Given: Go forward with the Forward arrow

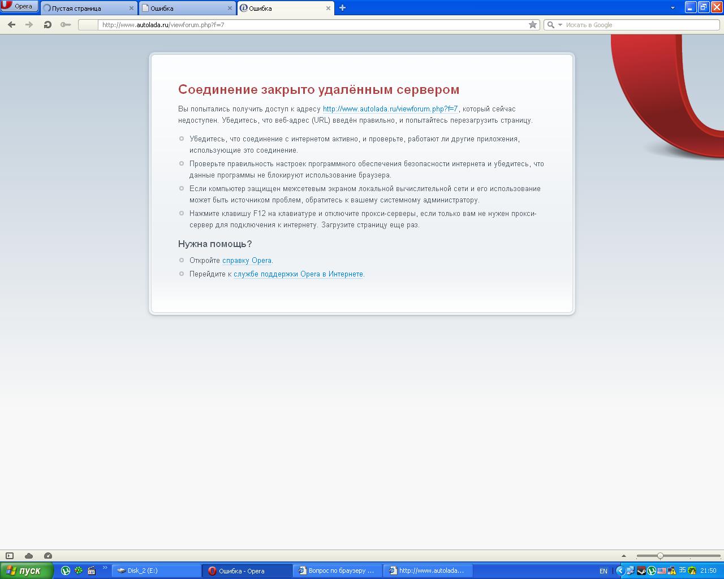Looking at the screenshot, I should (29, 25).
